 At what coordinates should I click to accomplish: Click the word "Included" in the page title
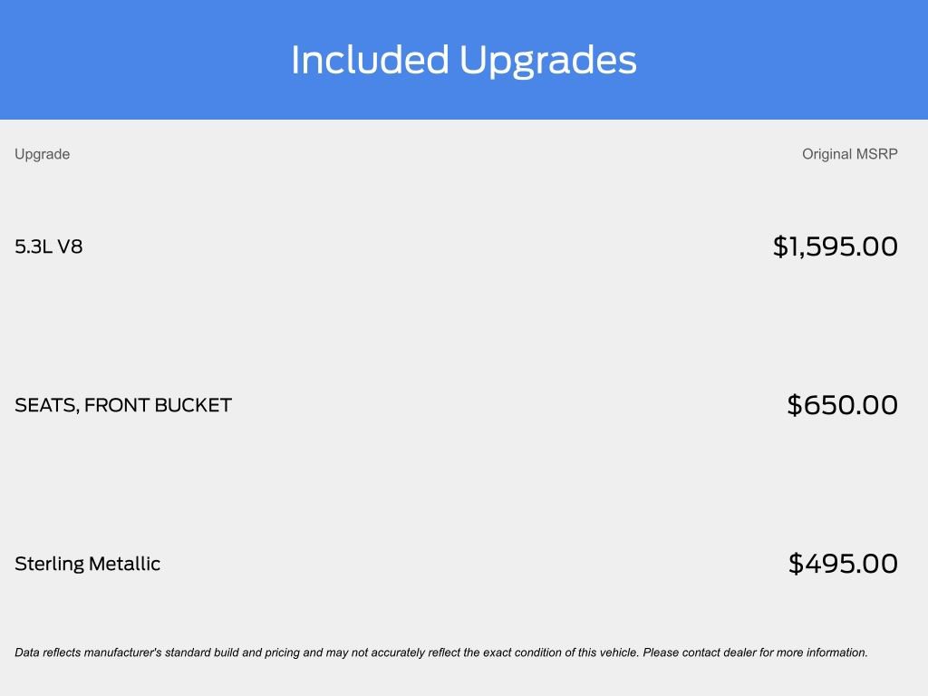(370, 60)
